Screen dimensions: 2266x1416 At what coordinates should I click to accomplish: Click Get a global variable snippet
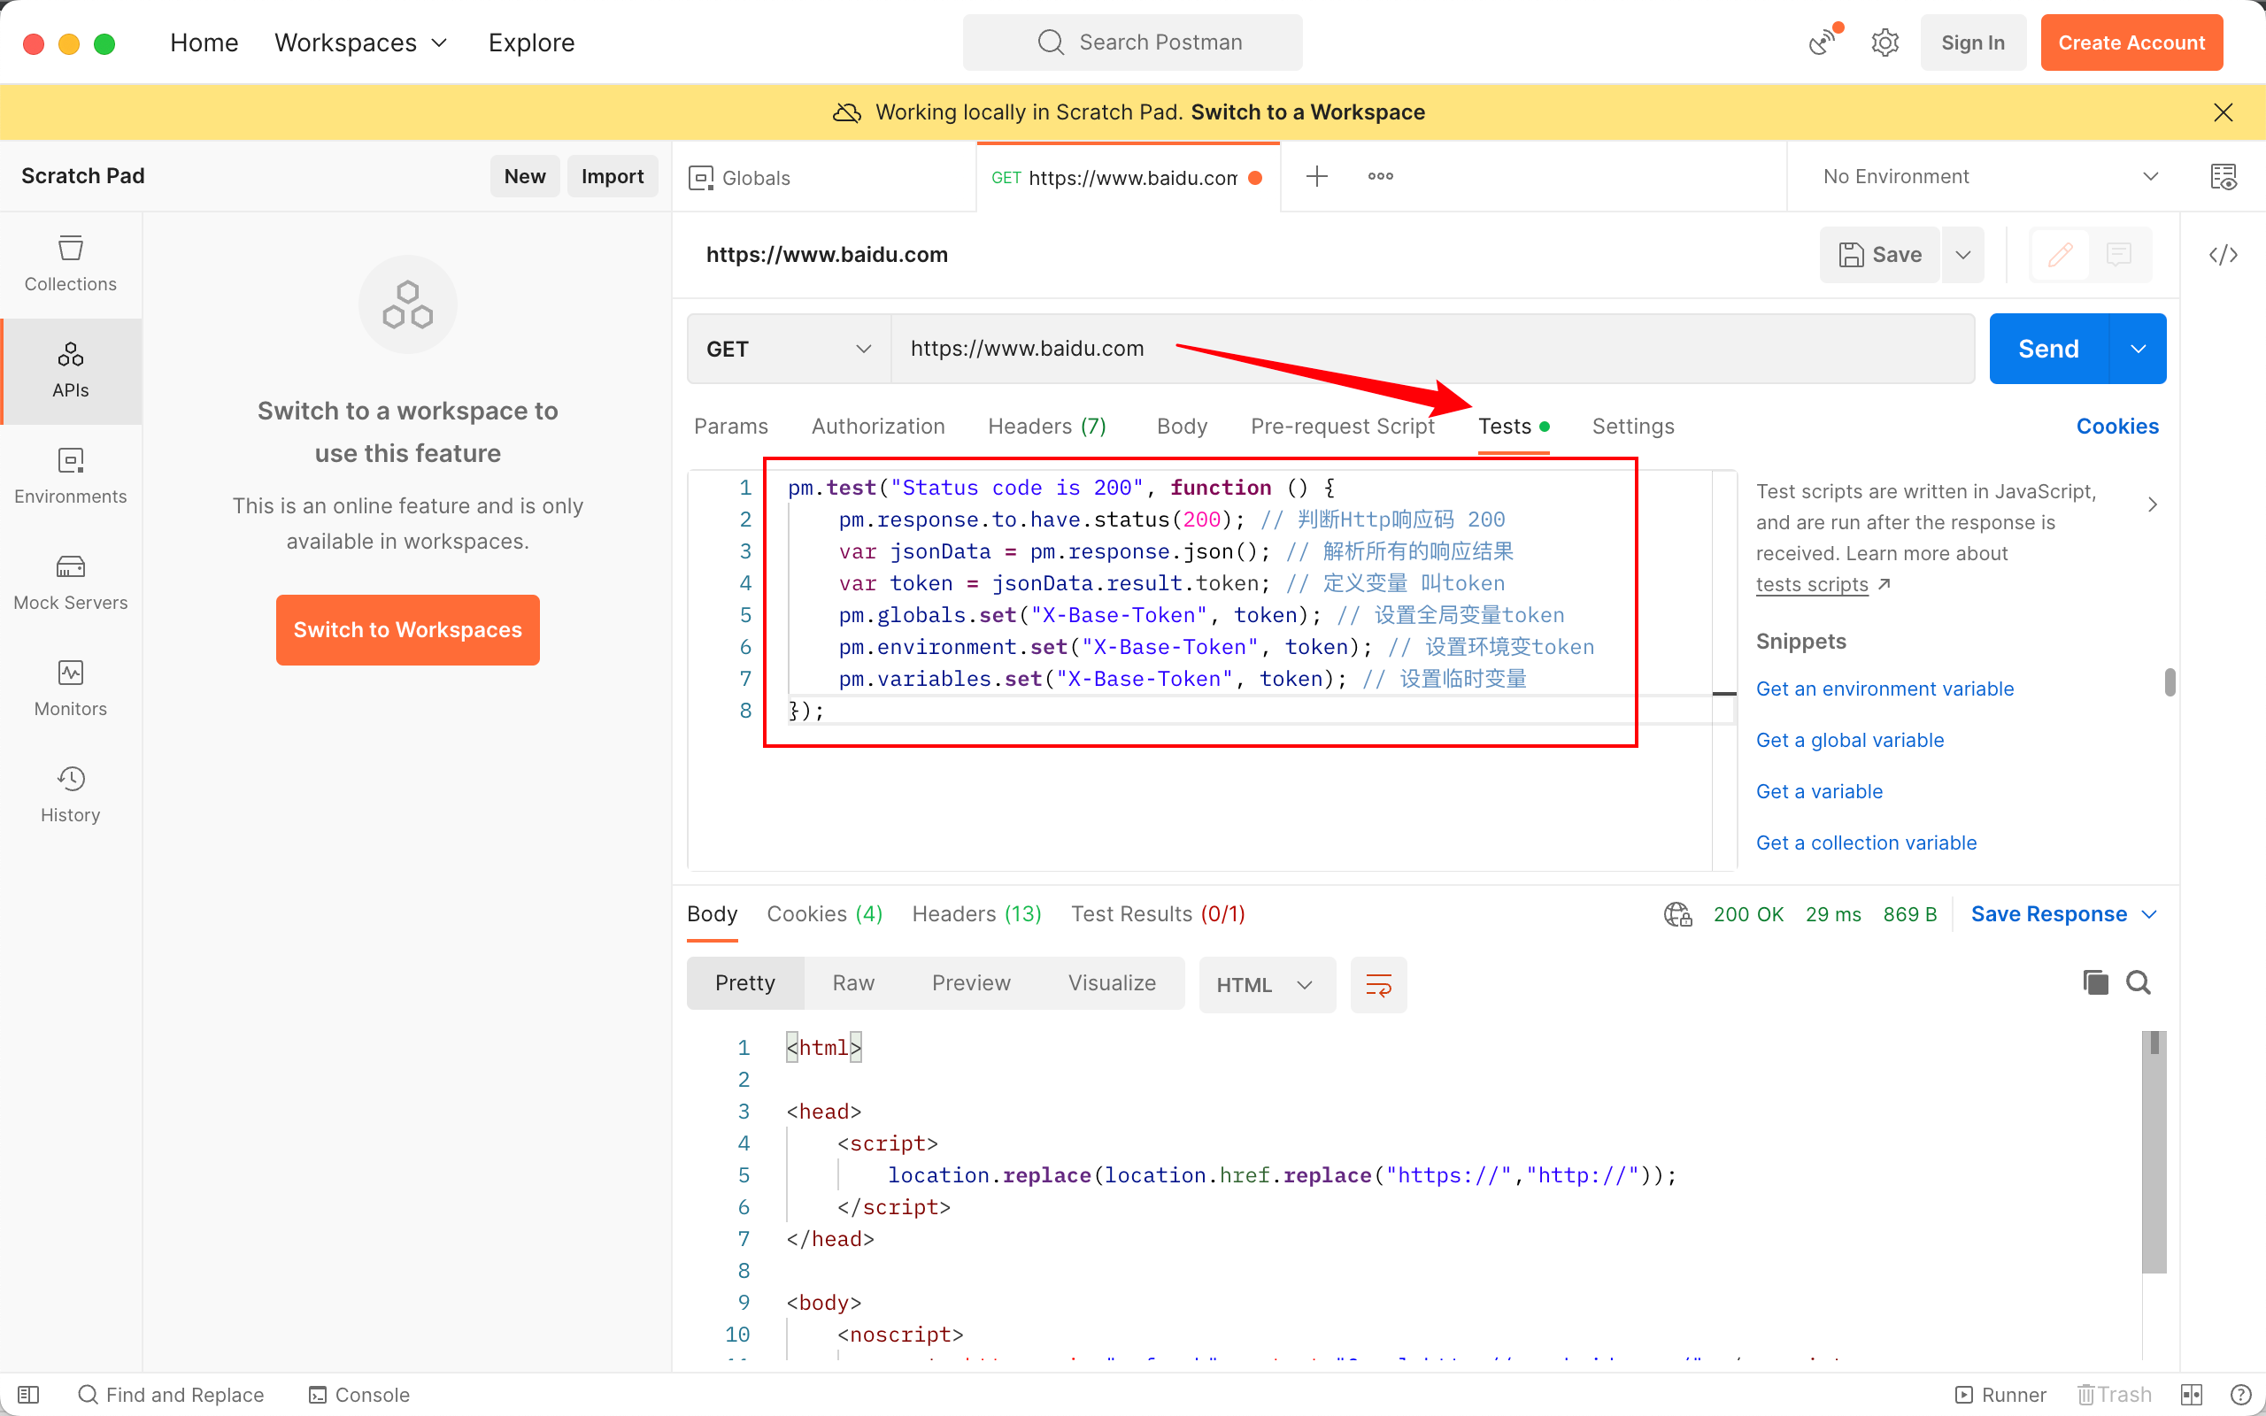tap(1849, 740)
